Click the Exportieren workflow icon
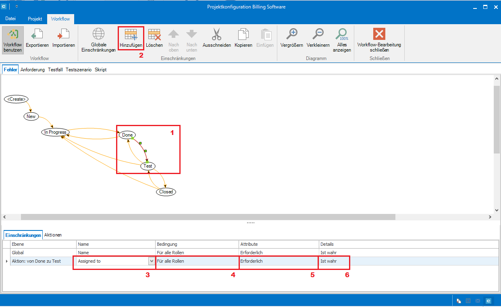Viewport: 501px width, 307px height. (37, 35)
